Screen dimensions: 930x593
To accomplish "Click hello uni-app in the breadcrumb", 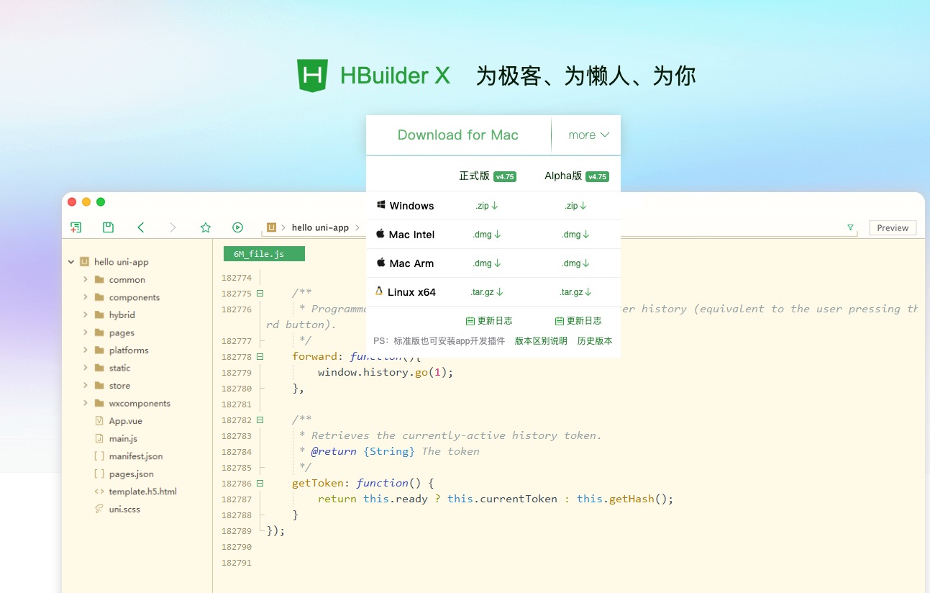I will click(x=320, y=227).
